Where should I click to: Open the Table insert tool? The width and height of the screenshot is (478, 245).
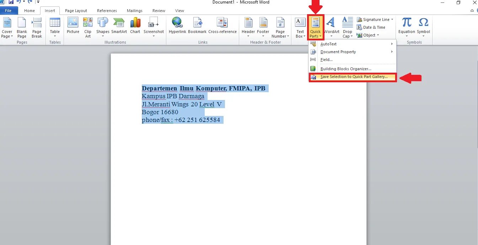[55, 28]
